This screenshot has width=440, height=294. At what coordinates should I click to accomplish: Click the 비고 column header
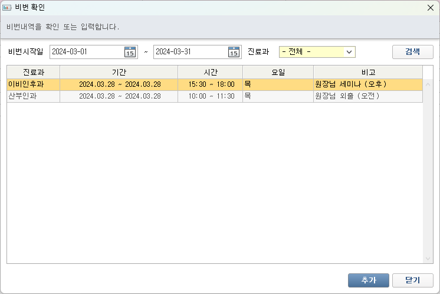pyautogui.click(x=368, y=72)
